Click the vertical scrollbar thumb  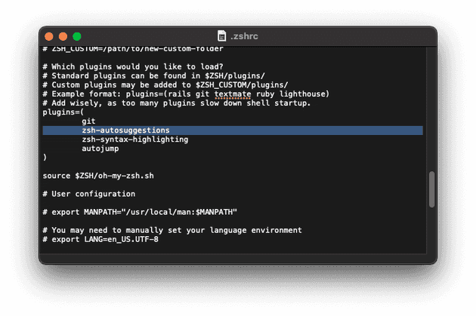pos(431,189)
